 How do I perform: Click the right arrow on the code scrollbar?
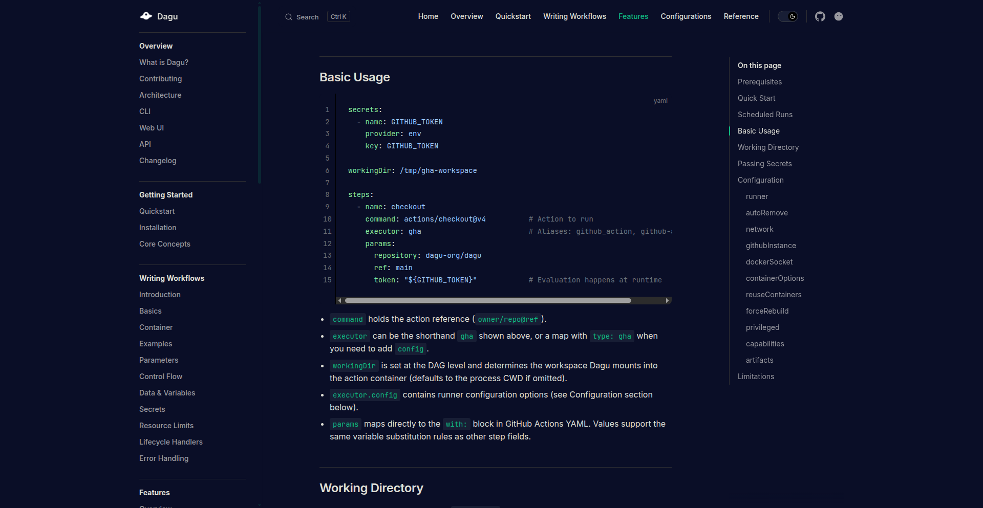(667, 300)
